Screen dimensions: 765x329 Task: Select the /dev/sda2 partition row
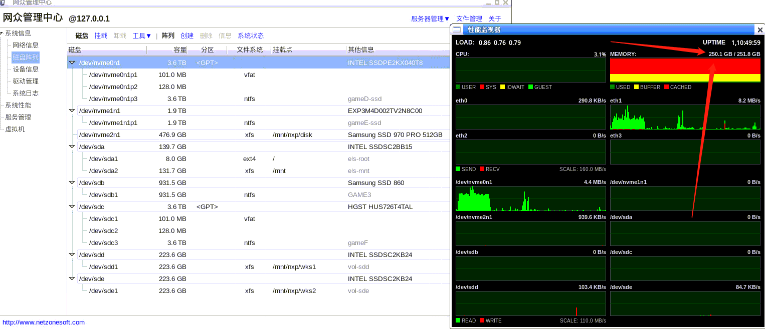tap(259, 171)
